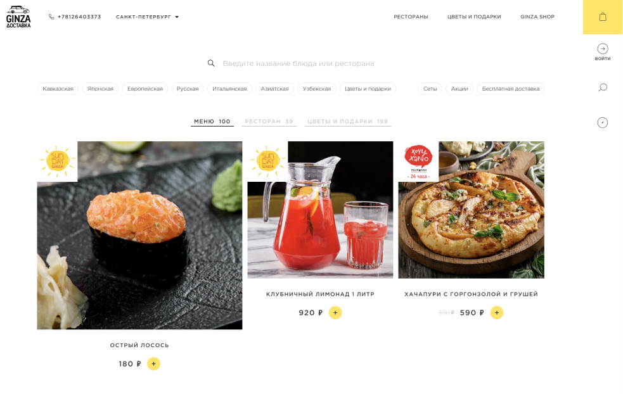Toggle the Японская cuisine filter
Image resolution: width=623 pixels, height=394 pixels.
tap(100, 89)
